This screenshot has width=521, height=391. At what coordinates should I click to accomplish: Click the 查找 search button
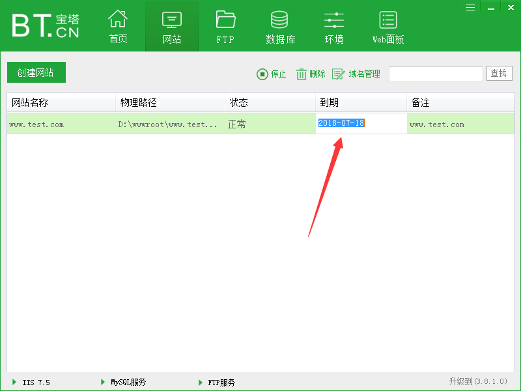pos(499,73)
